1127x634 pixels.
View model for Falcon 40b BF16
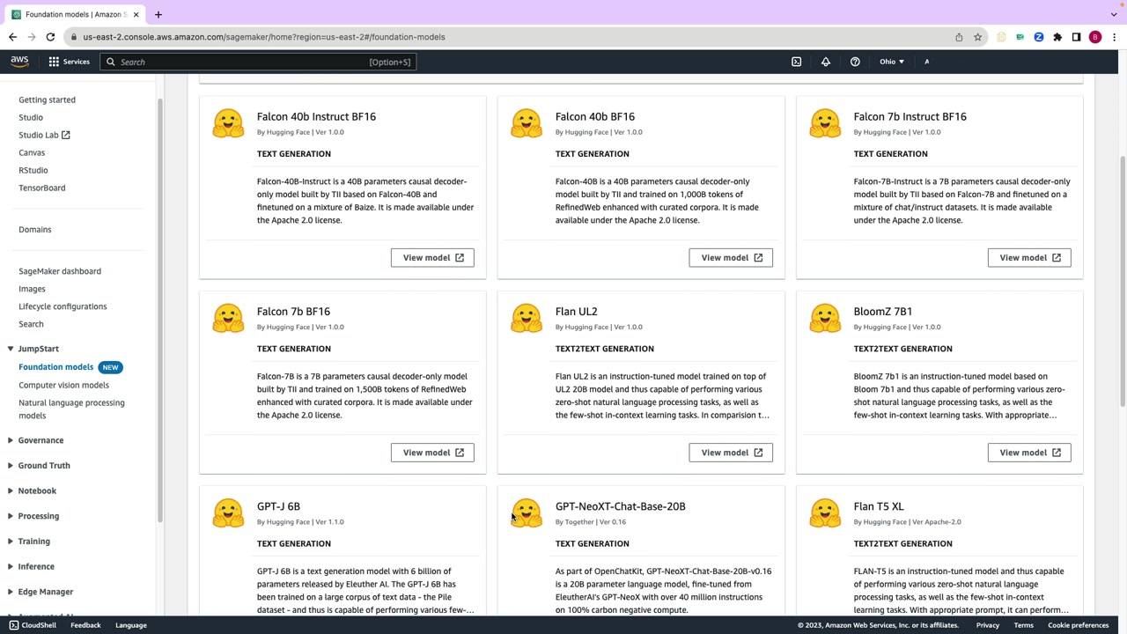pyautogui.click(x=731, y=257)
